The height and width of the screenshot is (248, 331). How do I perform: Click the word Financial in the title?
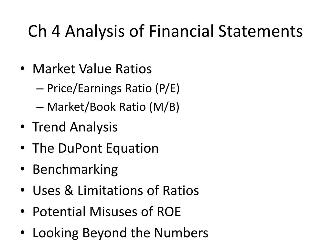(x=182, y=31)
